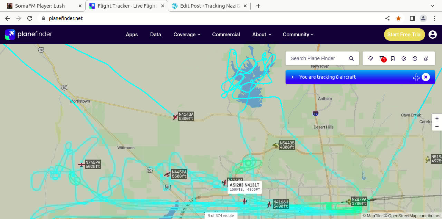
Task: Go to the Commercial page link
Action: [226, 35]
